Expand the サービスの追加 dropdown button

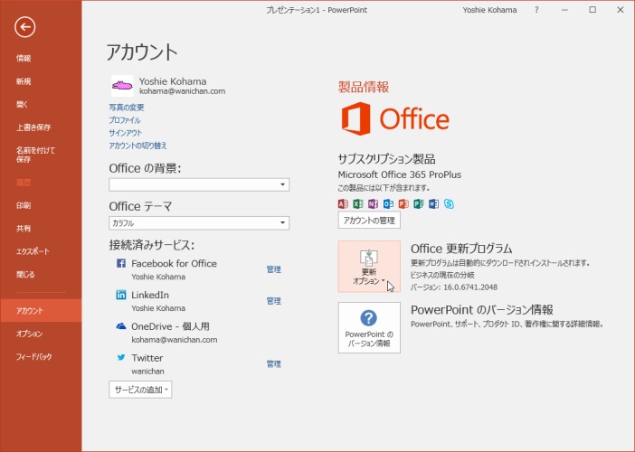[140, 390]
